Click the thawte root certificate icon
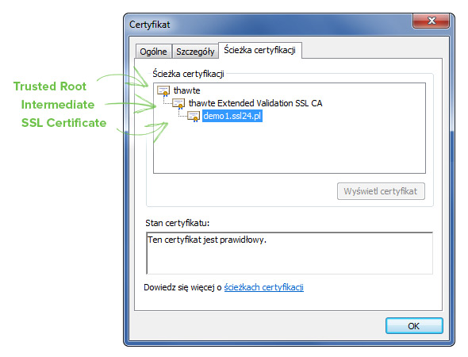 163,90
